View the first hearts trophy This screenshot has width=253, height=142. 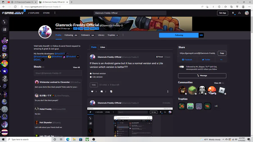(x=182, y=106)
